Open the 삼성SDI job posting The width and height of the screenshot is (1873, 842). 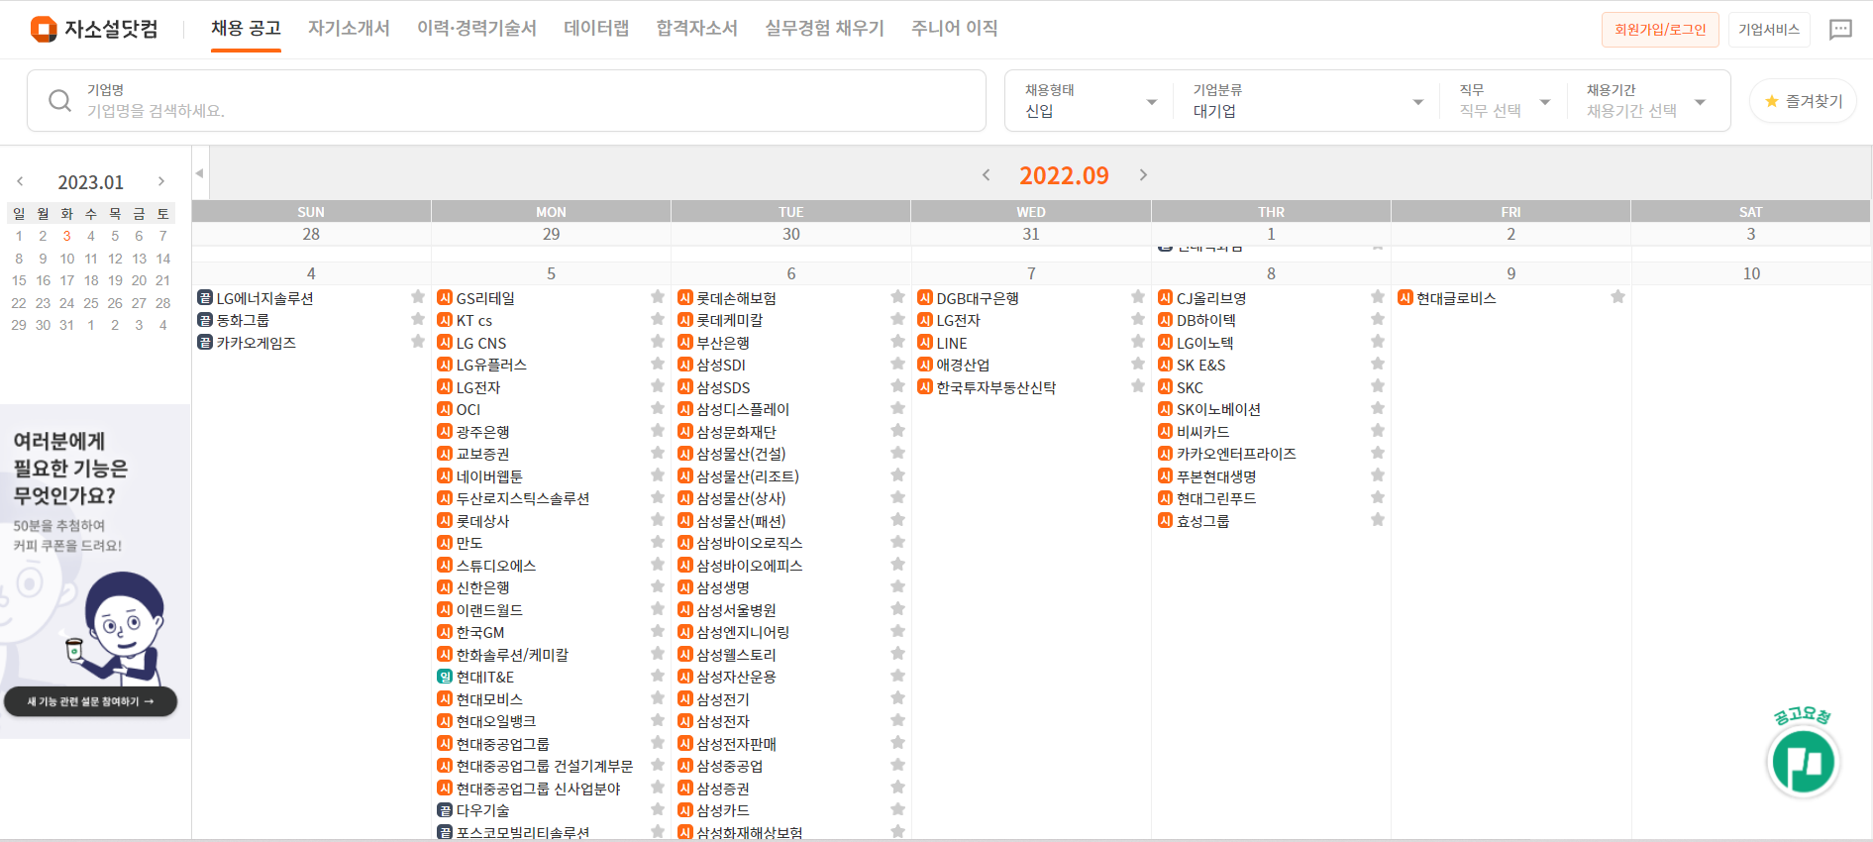[721, 365]
